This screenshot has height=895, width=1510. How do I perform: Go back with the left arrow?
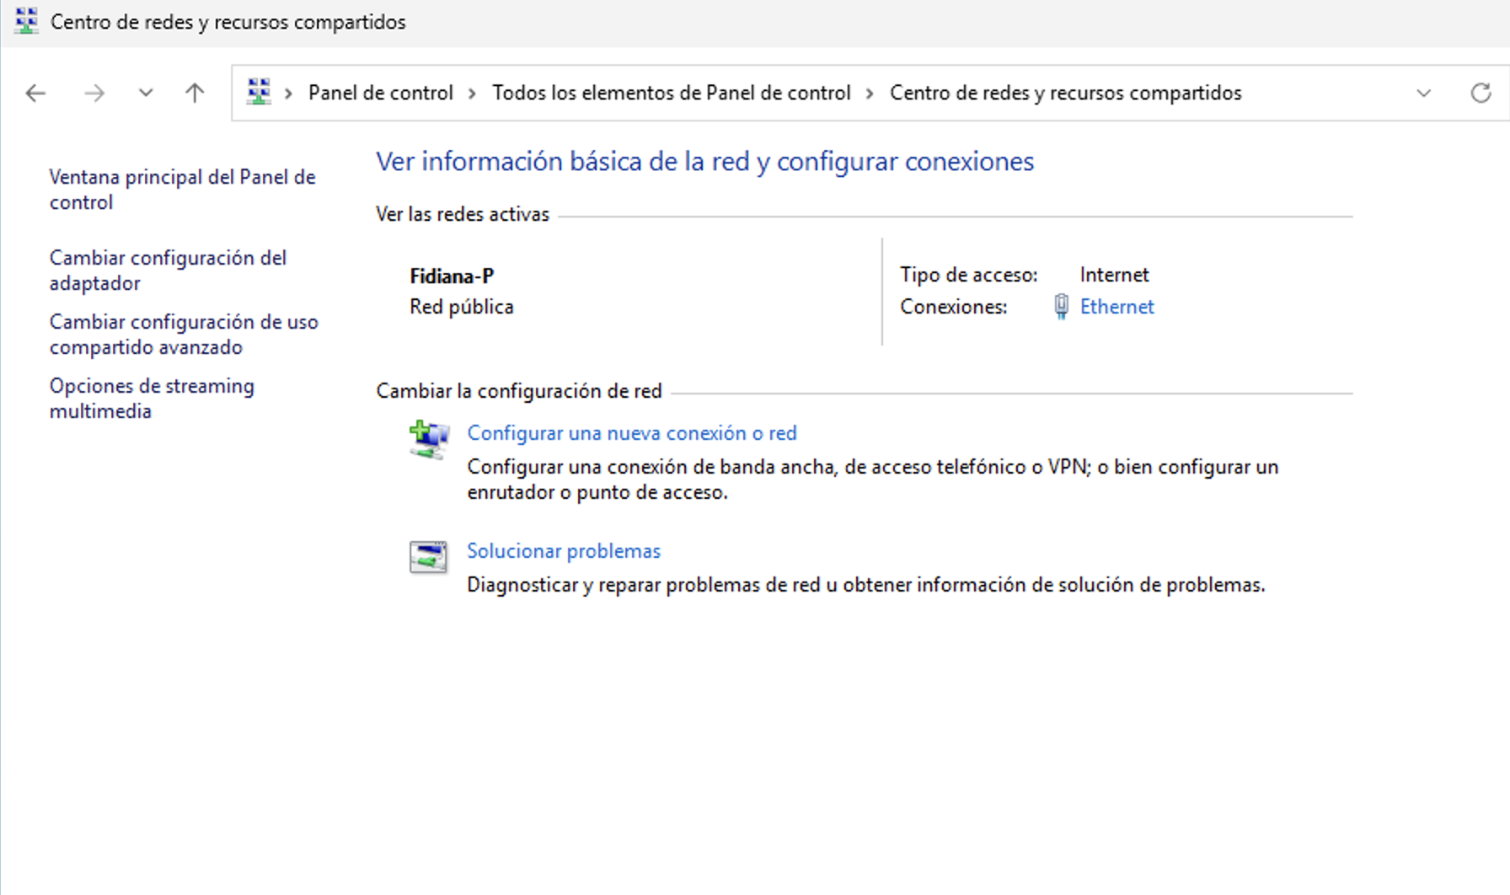click(x=35, y=93)
